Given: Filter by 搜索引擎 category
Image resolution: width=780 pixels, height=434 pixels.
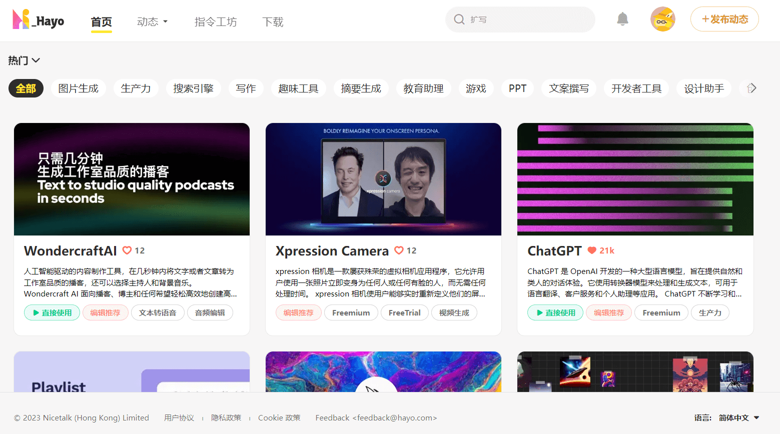Looking at the screenshot, I should coord(194,88).
